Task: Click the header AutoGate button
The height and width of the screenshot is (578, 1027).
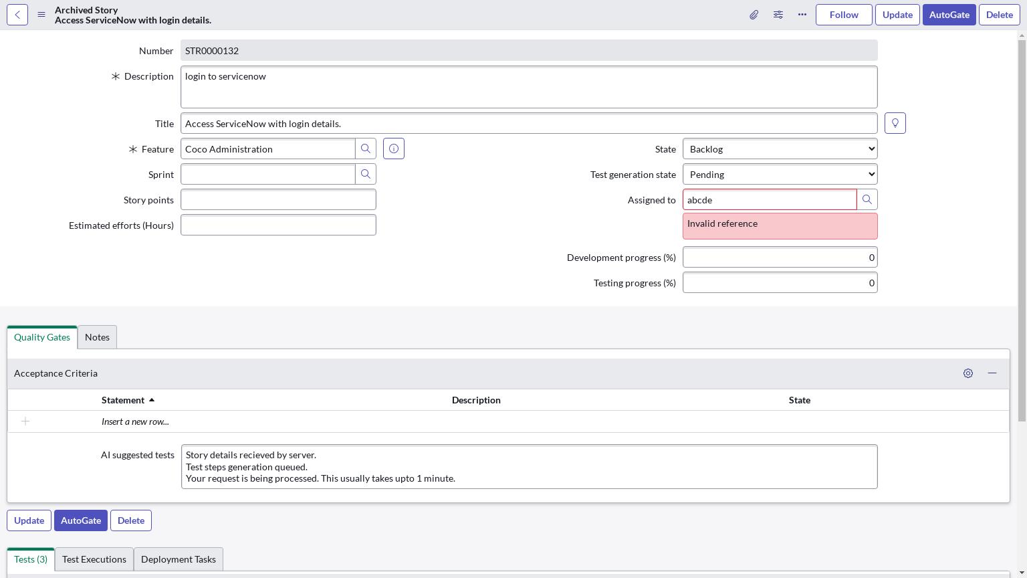Action: [949, 15]
